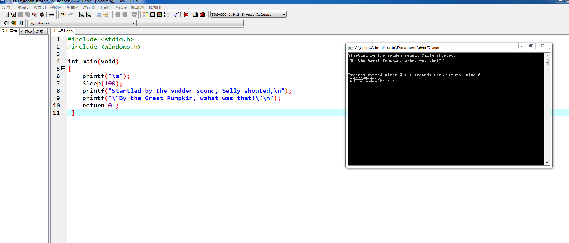This screenshot has height=243, width=569.
Task: Close the 未命名1.exe console window
Action: [x=543, y=46]
